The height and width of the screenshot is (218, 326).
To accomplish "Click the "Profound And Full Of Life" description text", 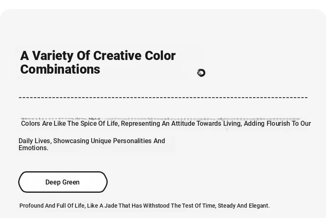I will (x=52, y=206).
